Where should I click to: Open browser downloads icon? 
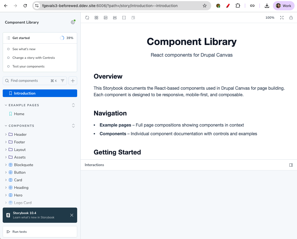pos(267,6)
